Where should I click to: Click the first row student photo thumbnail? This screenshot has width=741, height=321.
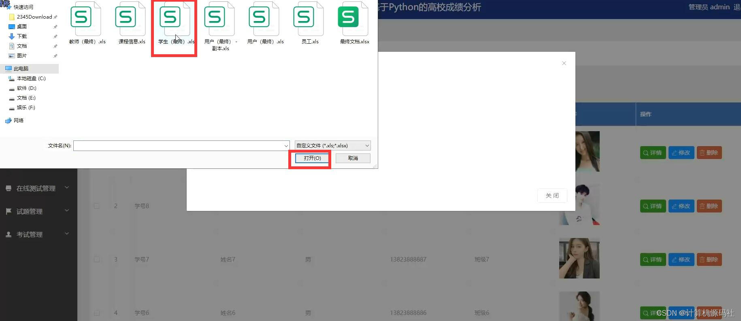pos(587,151)
